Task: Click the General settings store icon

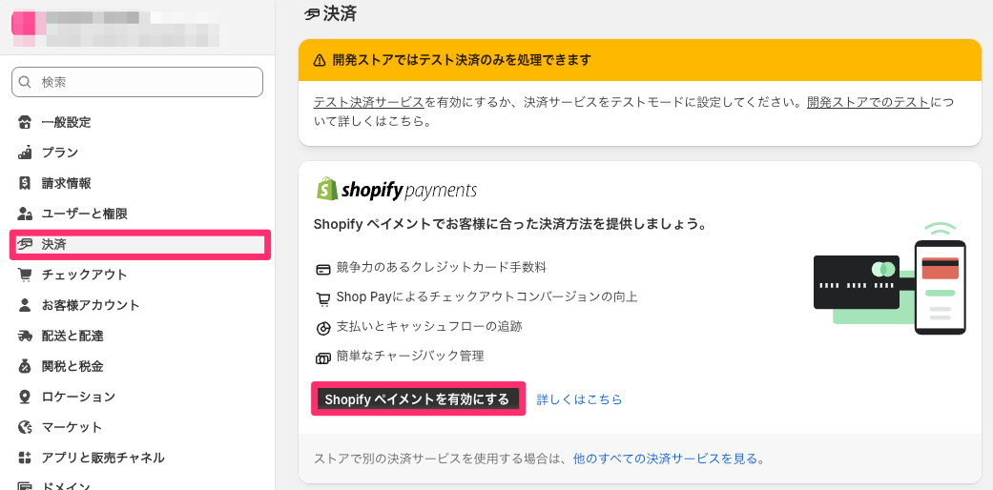Action: pyautogui.click(x=25, y=122)
